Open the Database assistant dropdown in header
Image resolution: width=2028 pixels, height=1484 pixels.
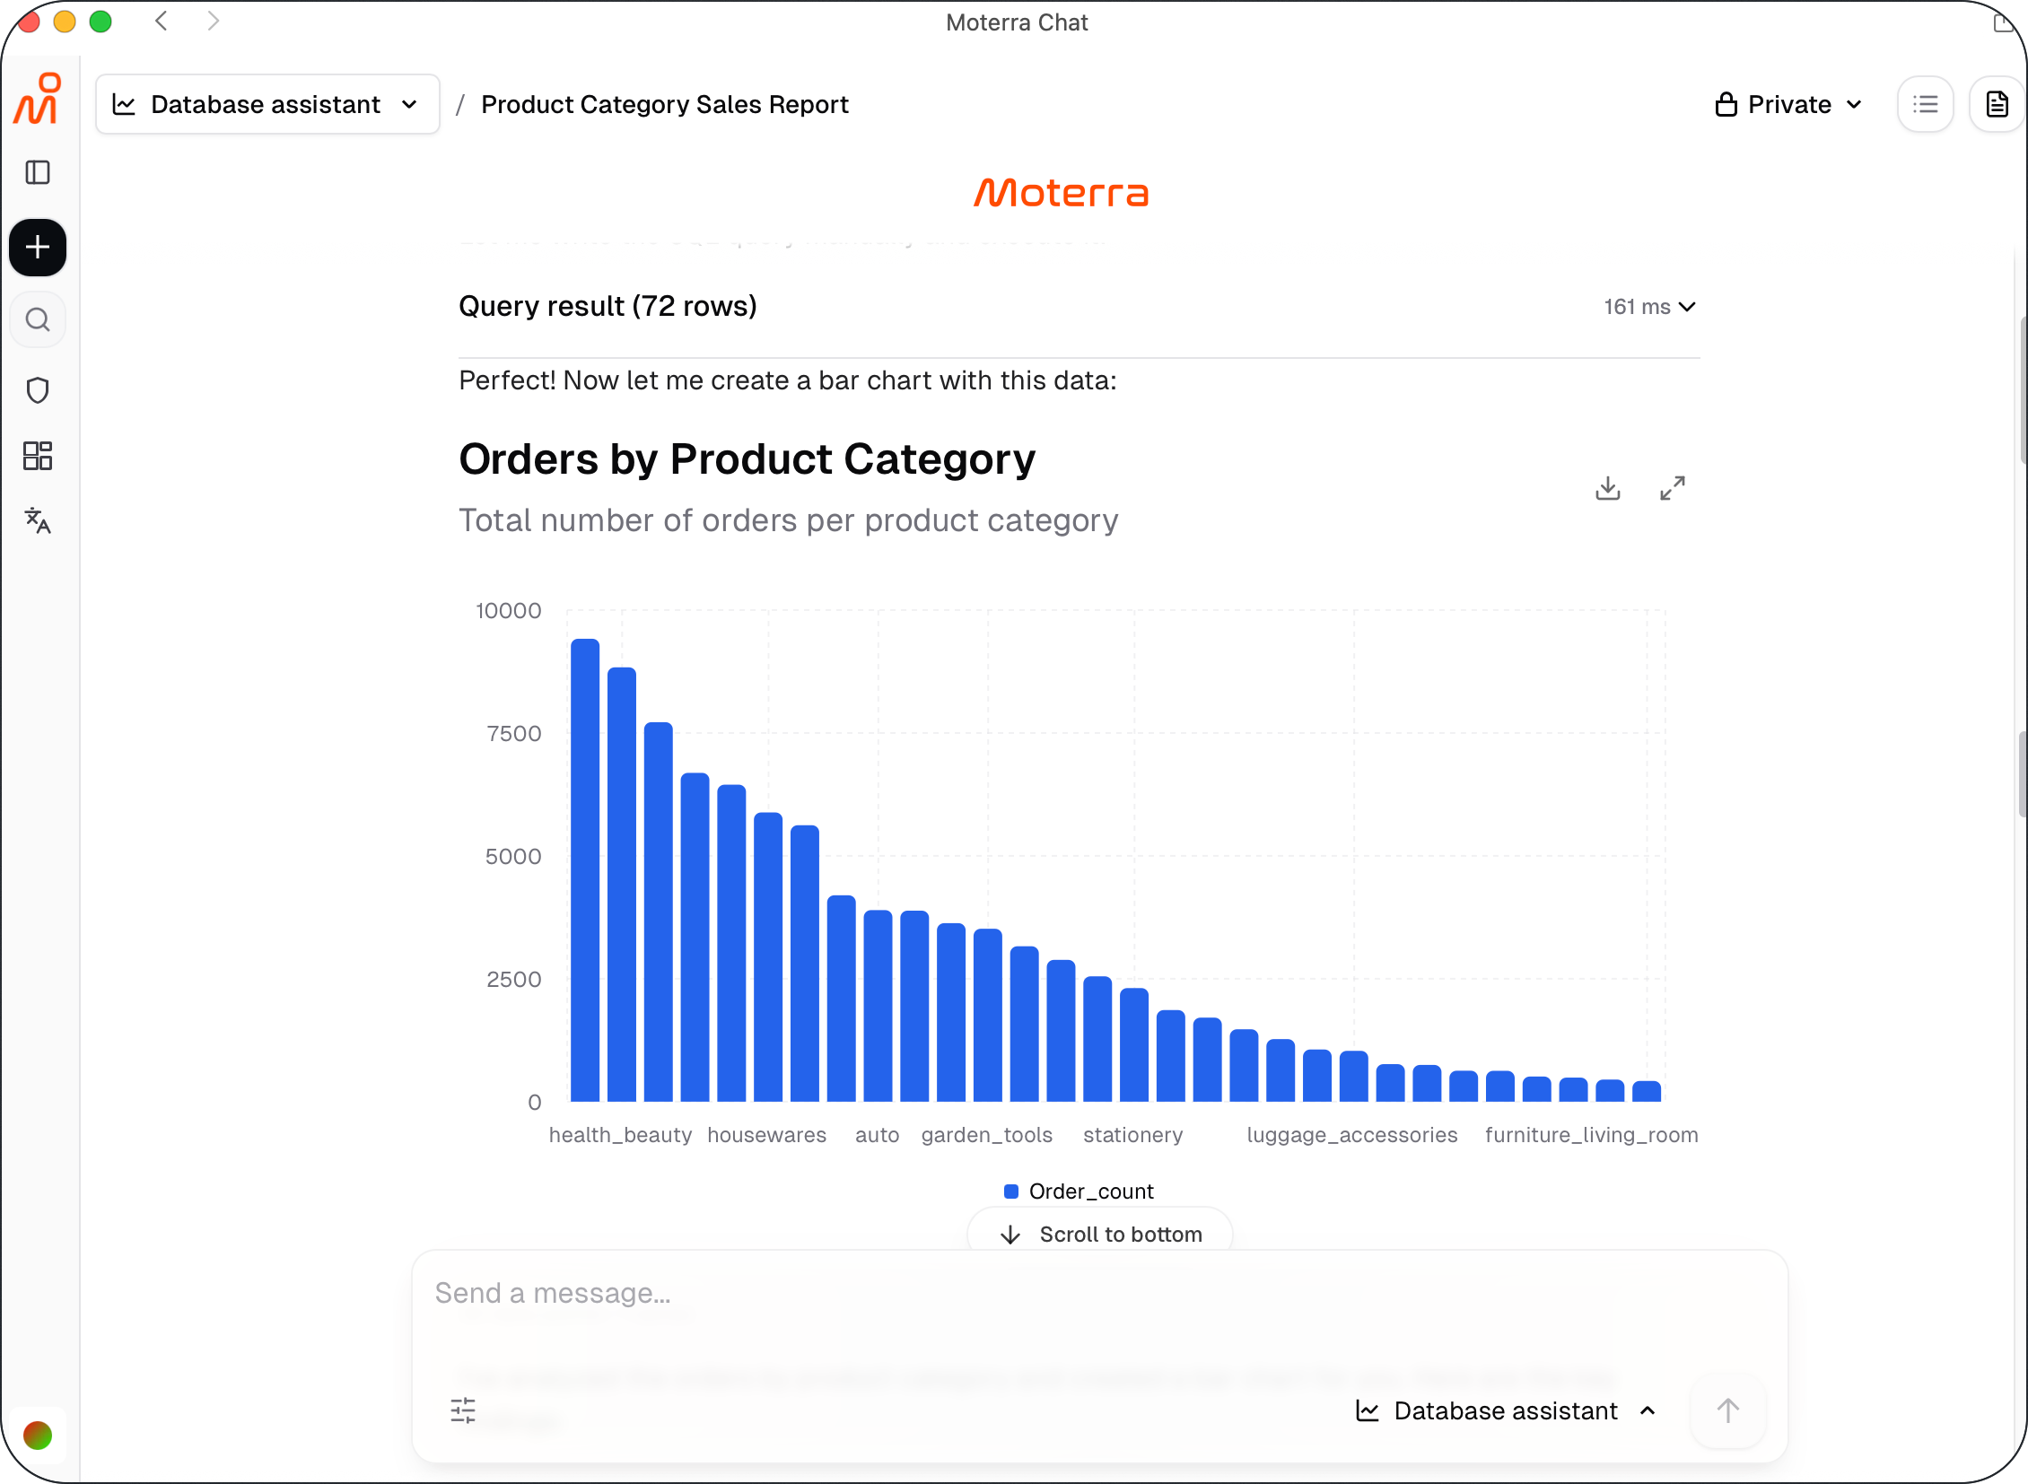(267, 104)
